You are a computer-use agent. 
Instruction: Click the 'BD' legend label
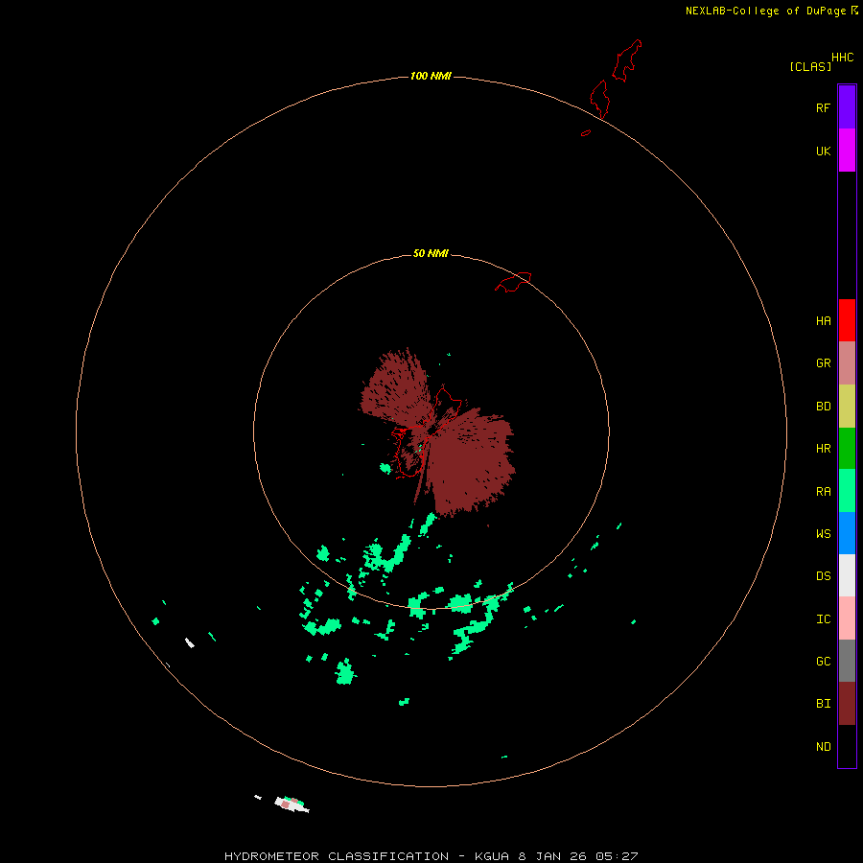click(823, 407)
